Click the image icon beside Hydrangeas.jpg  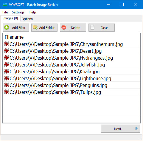[7, 58]
